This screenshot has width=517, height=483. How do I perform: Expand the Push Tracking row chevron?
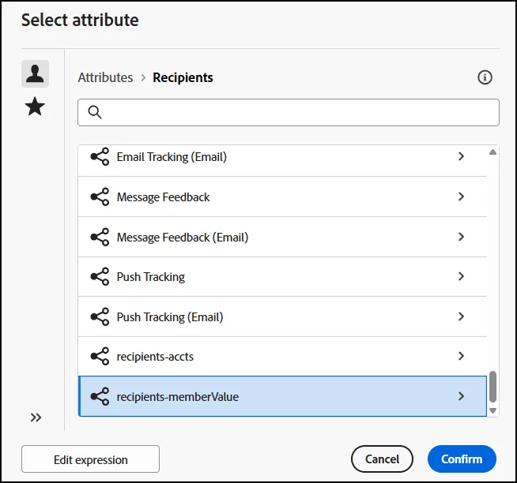pyautogui.click(x=462, y=276)
